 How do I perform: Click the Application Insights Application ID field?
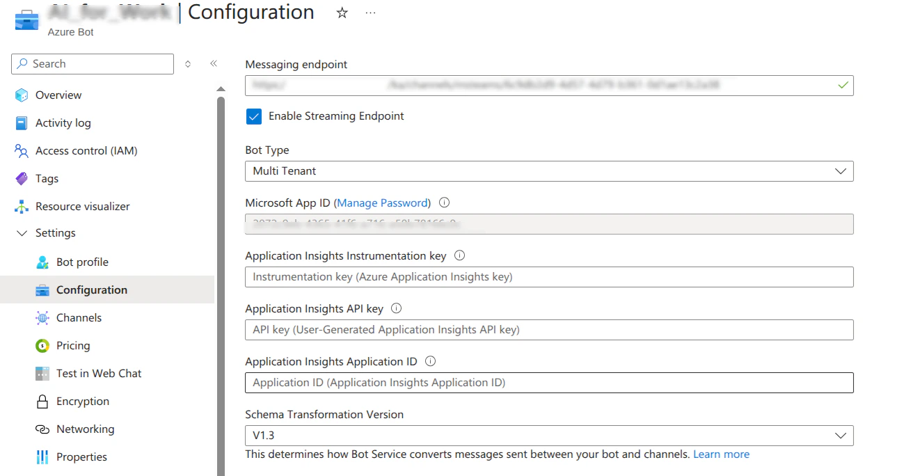[549, 383]
